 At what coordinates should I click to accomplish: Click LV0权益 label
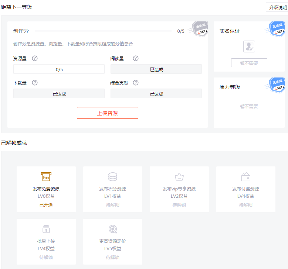tap(46, 196)
